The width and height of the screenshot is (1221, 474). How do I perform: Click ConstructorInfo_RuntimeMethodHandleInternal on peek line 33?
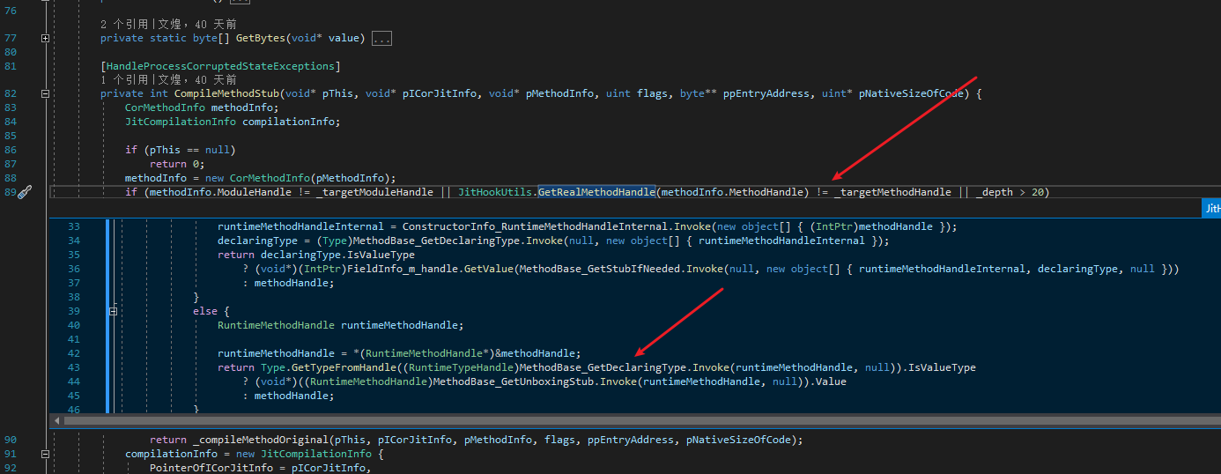pyautogui.click(x=537, y=226)
